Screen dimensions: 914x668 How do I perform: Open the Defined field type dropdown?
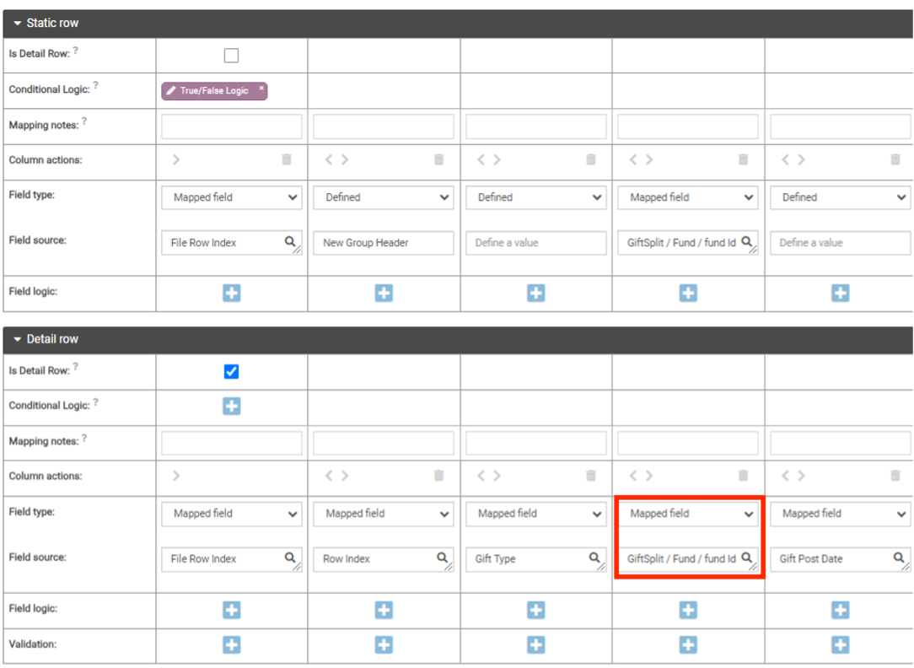coord(383,197)
